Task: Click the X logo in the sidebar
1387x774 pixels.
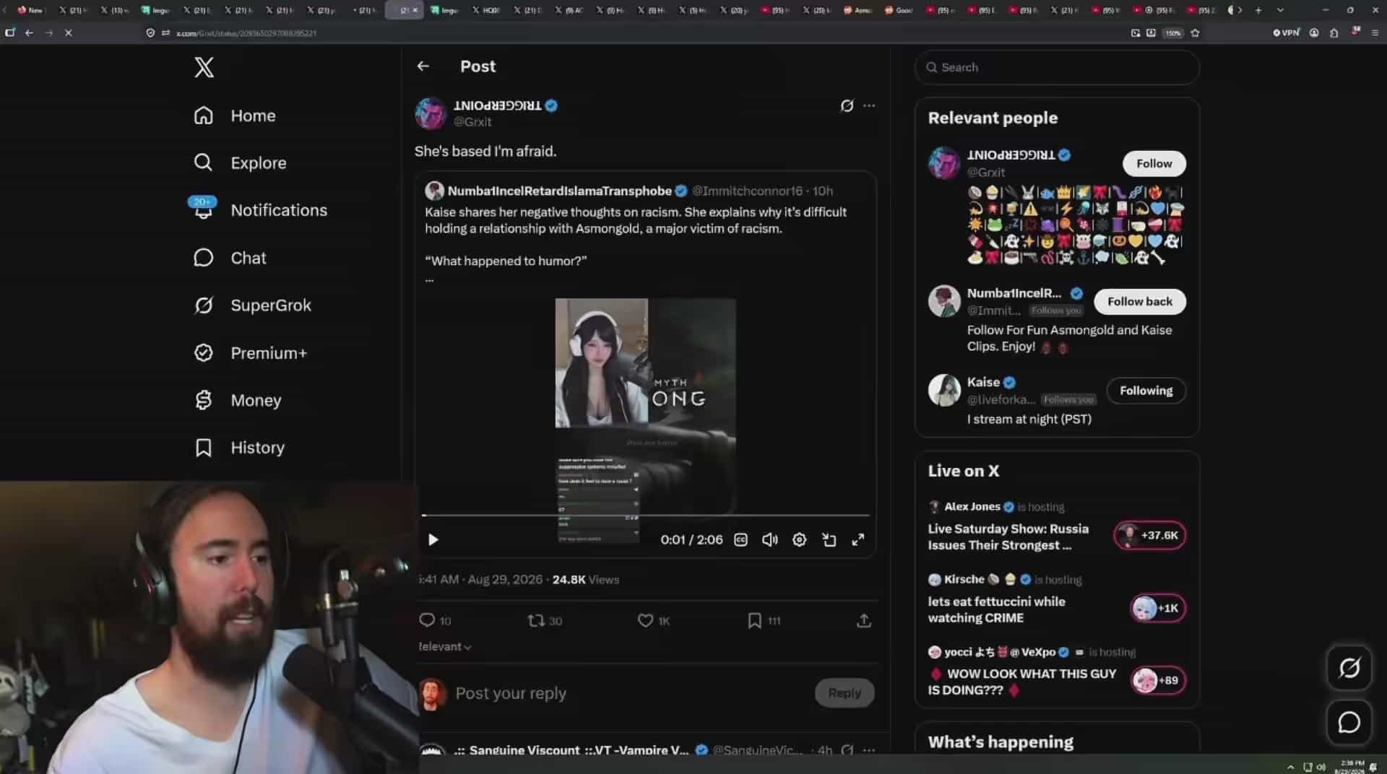Action: pyautogui.click(x=204, y=67)
